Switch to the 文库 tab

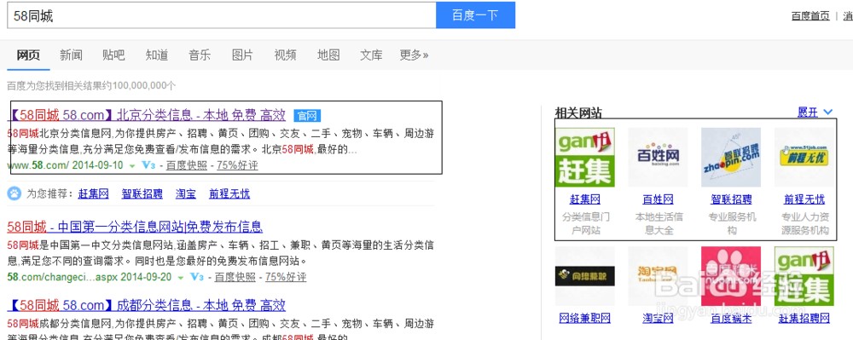coord(371,55)
